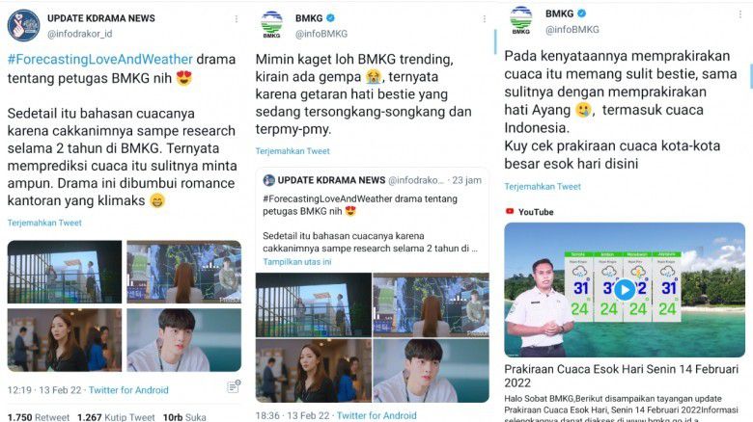The width and height of the screenshot is (753, 422).
Task: Click Twitter for Android link on first tweet
Action: pyautogui.click(x=128, y=390)
